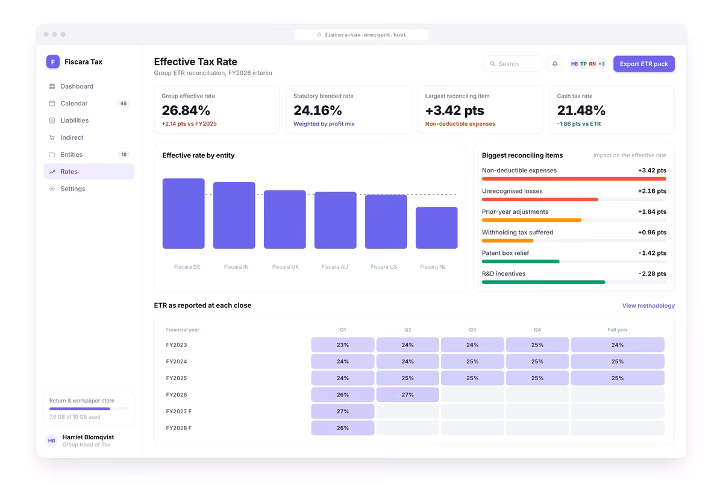This screenshot has height=482, width=723.
Task: Click the HB avatar in header
Action: tap(574, 64)
